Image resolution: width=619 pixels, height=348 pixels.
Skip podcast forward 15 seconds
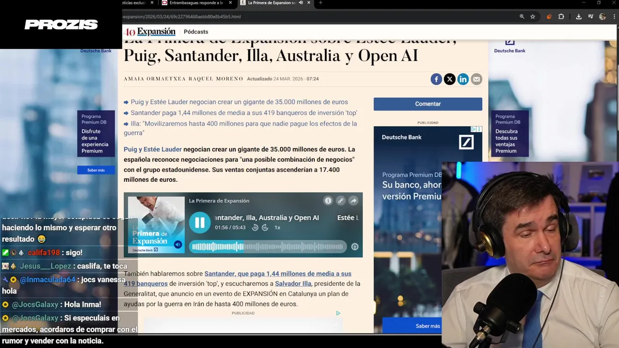pyautogui.click(x=265, y=228)
